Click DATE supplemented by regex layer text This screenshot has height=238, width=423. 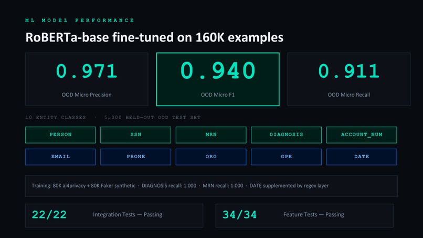click(289, 185)
